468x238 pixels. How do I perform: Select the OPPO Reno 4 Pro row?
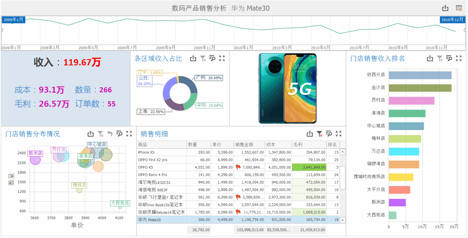238,175
